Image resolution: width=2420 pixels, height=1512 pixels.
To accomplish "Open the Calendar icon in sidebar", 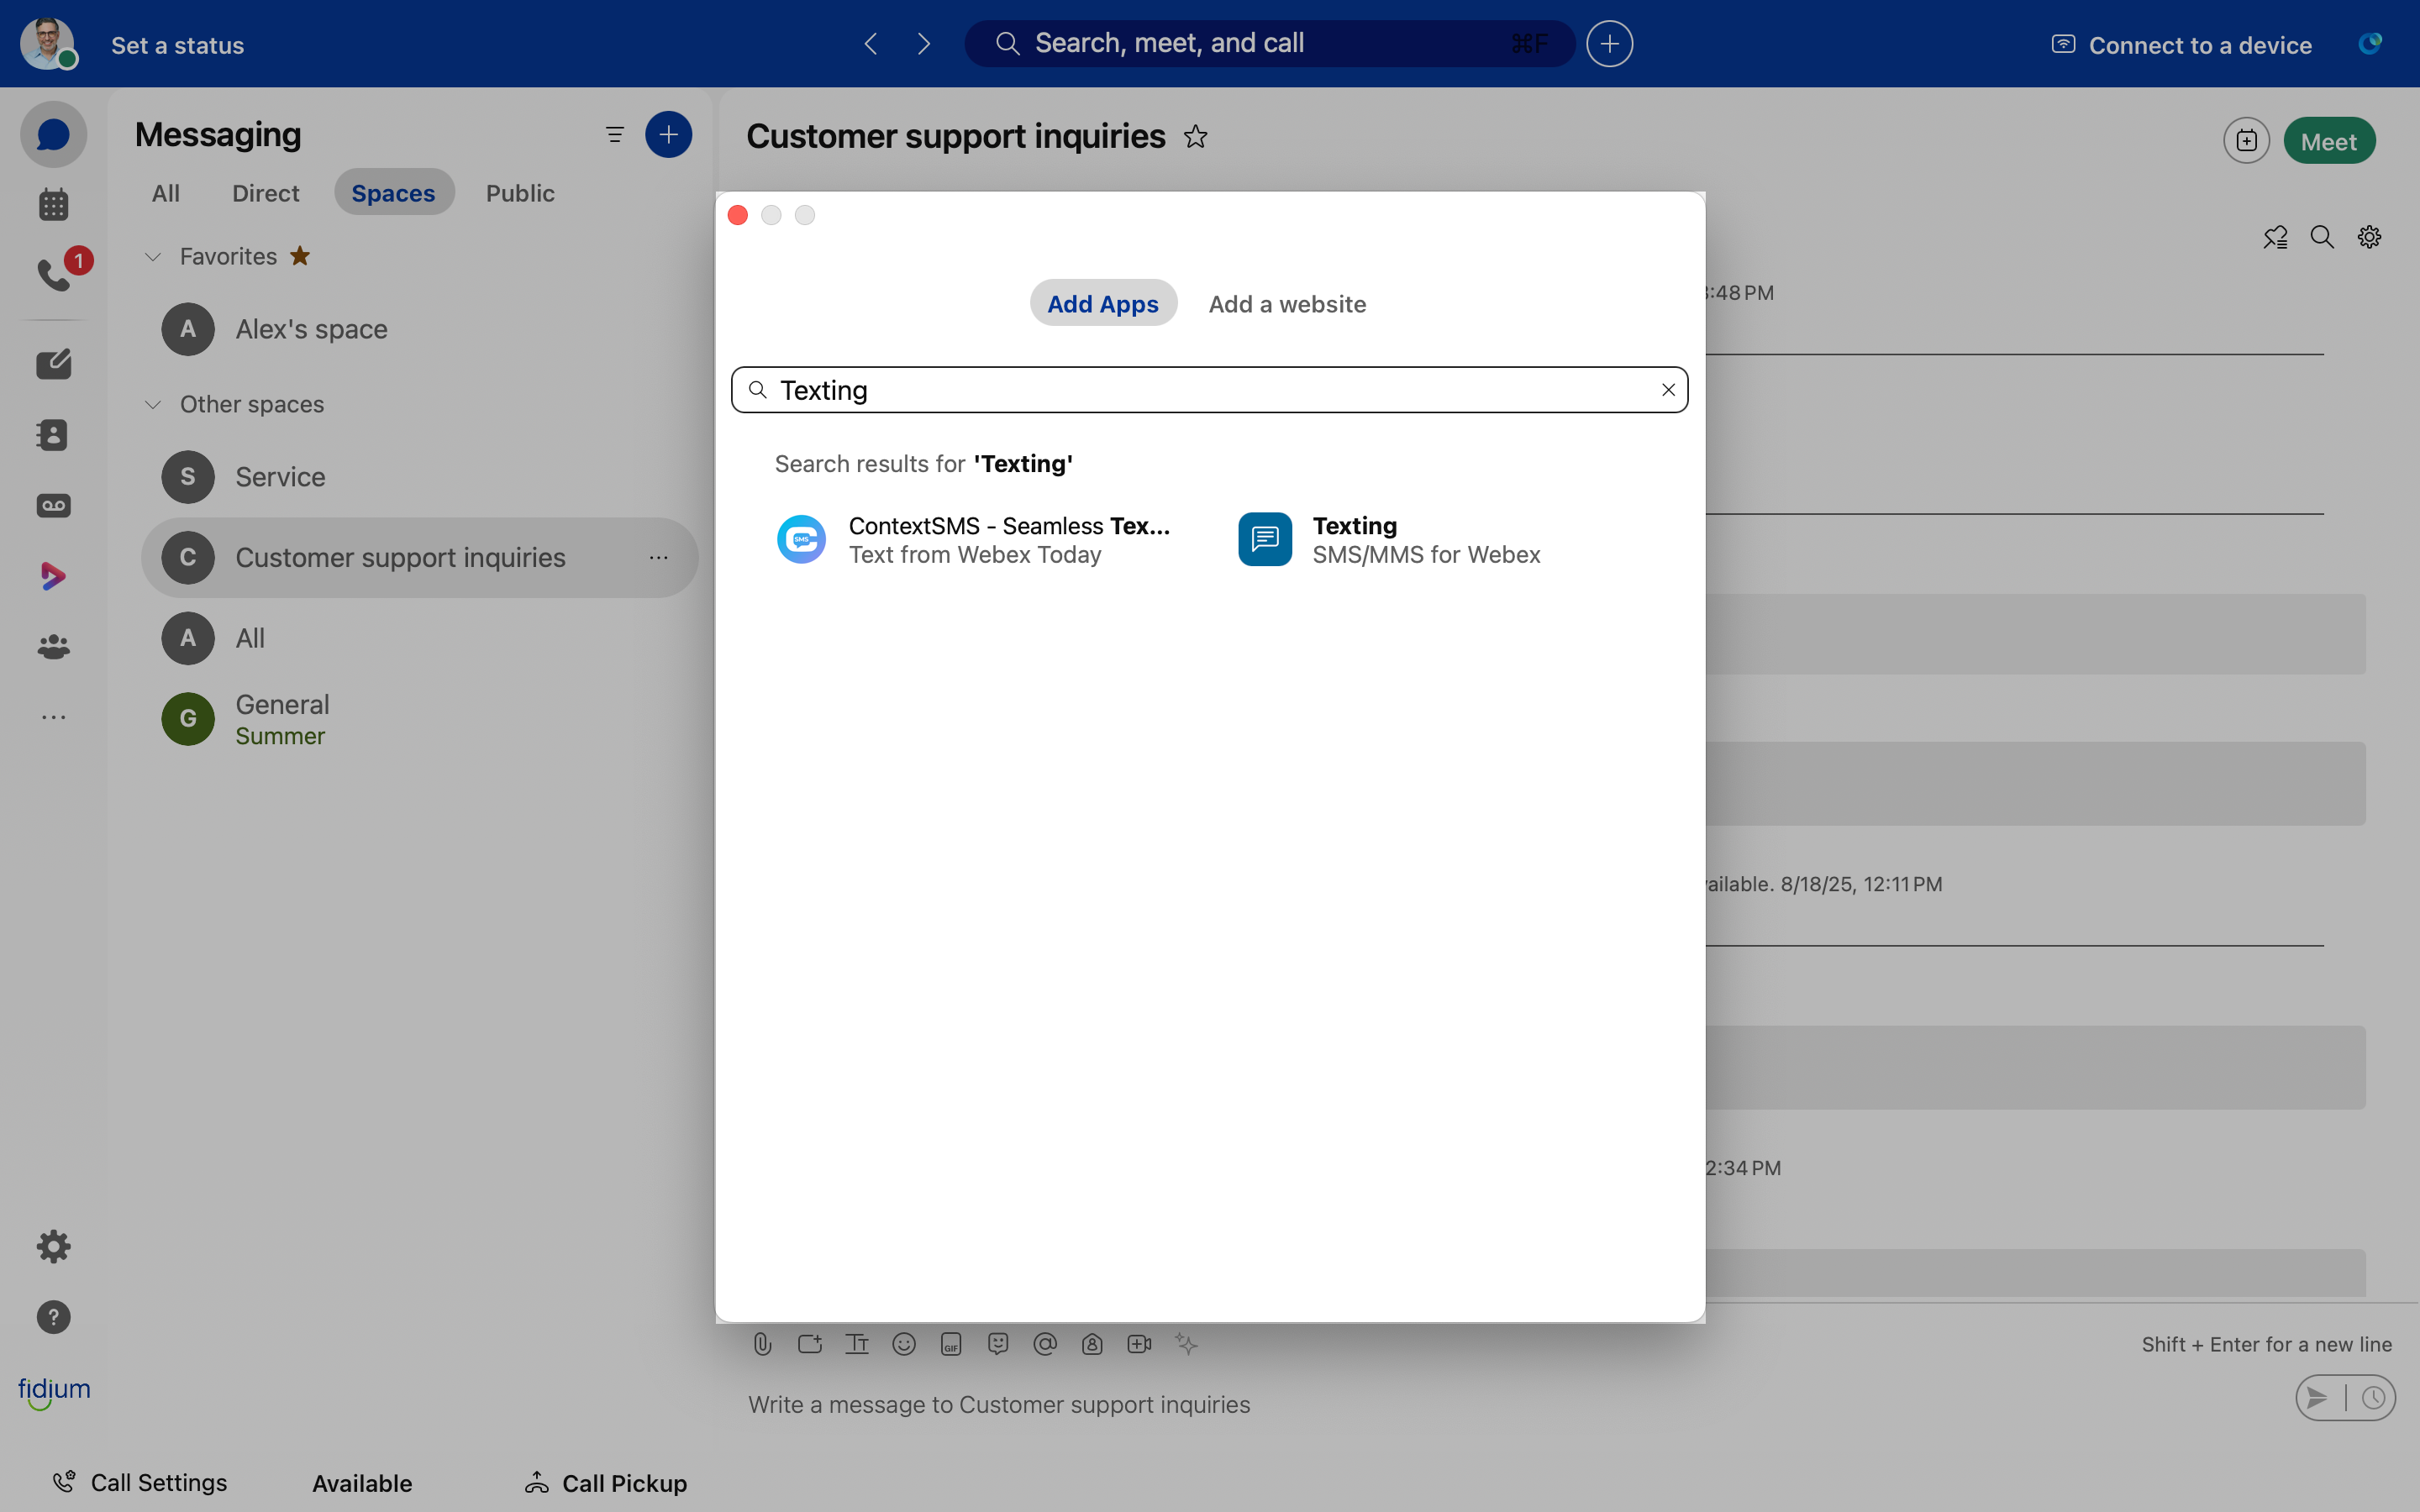I will (x=53, y=205).
